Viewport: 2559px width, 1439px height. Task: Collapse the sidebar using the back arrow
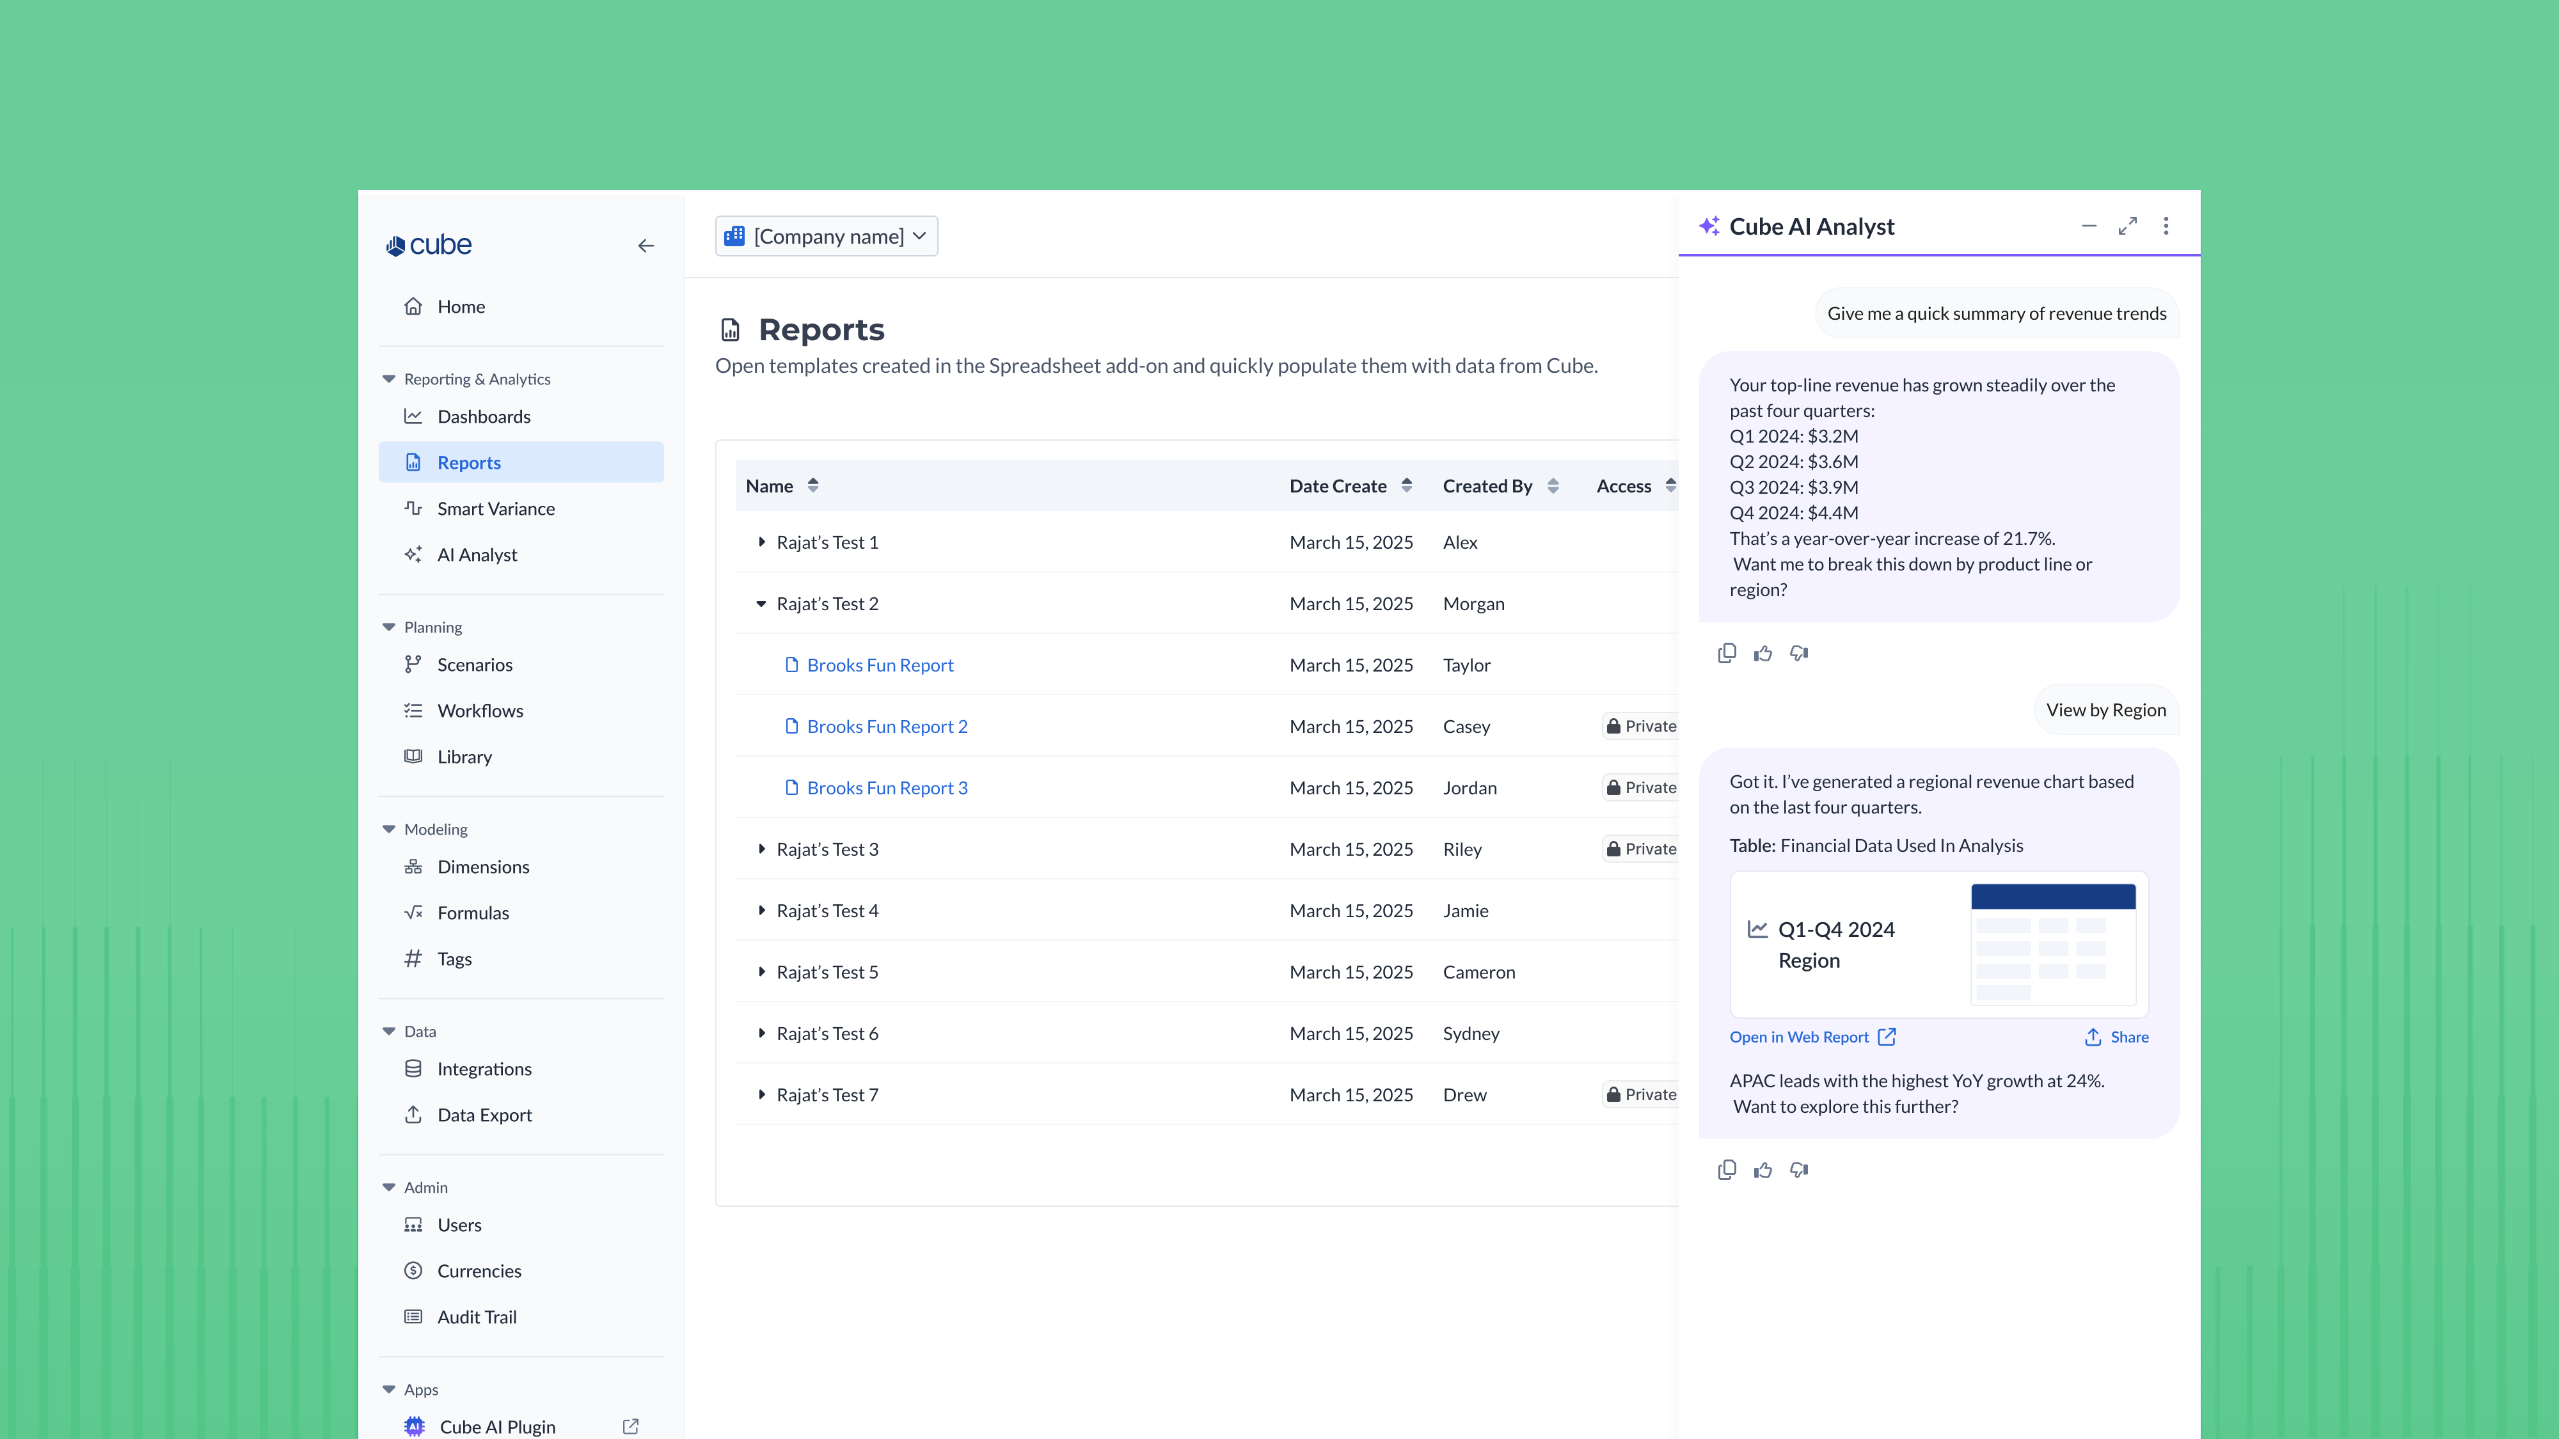646,246
